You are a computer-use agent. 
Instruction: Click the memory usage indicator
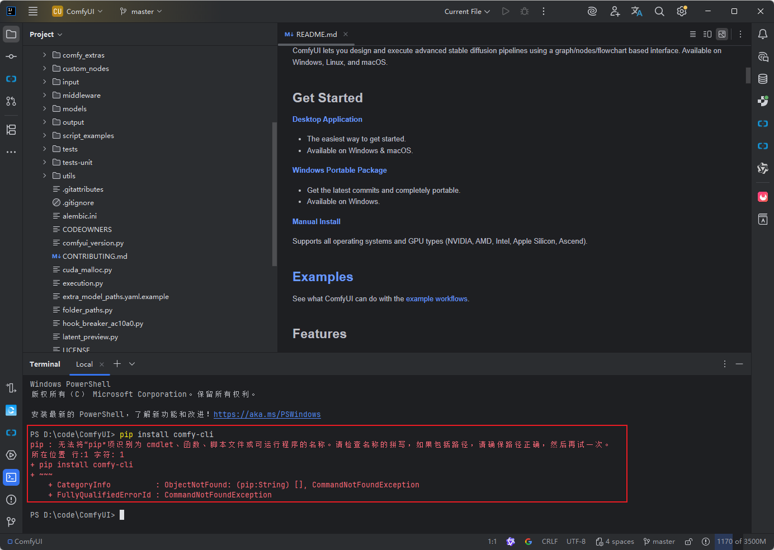(742, 542)
